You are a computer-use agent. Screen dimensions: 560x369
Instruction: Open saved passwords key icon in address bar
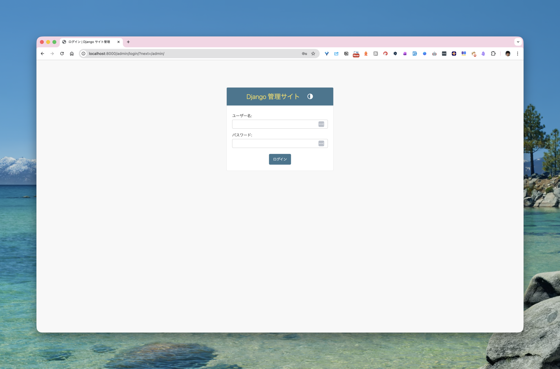304,54
